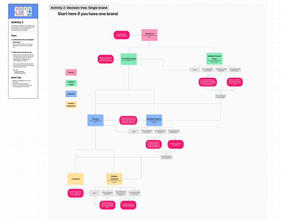The height and width of the screenshot is (220, 282).
Task: Click 'Not currently aligned' box under Multiple endpoints
Action: [x=107, y=193]
